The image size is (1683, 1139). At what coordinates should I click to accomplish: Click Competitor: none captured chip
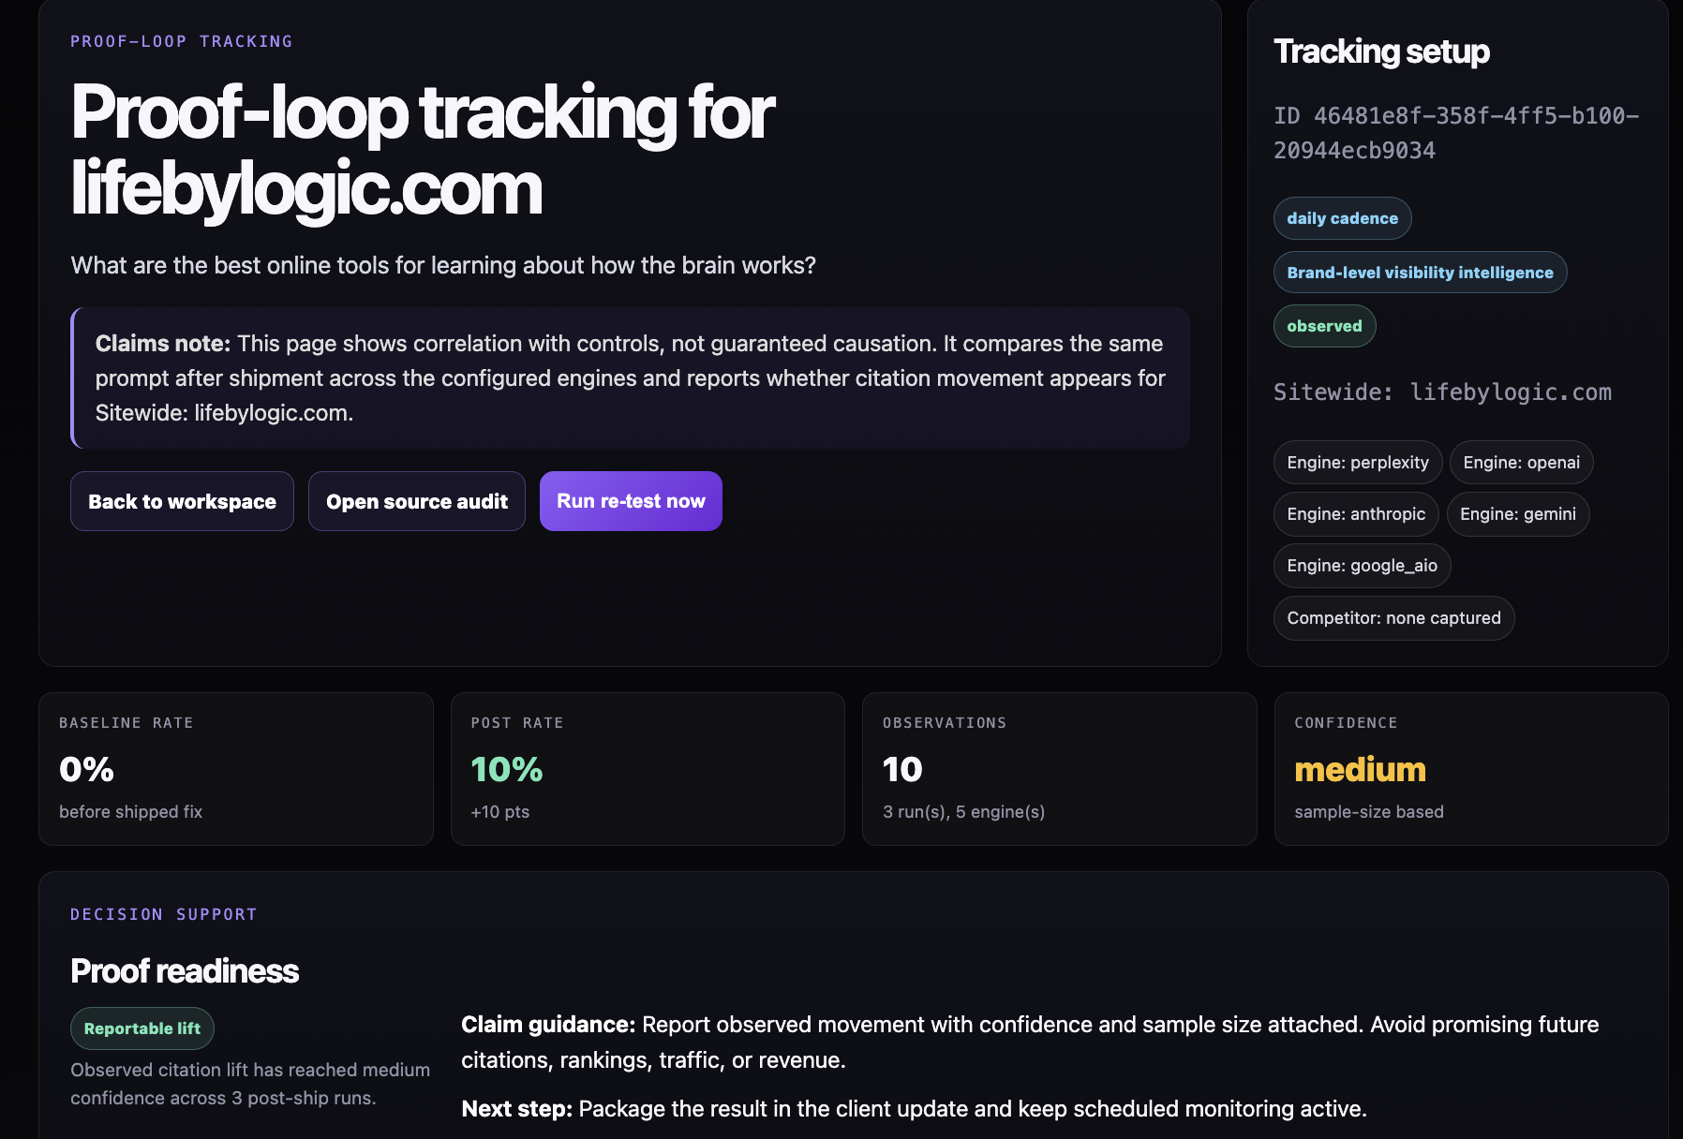coord(1393,618)
